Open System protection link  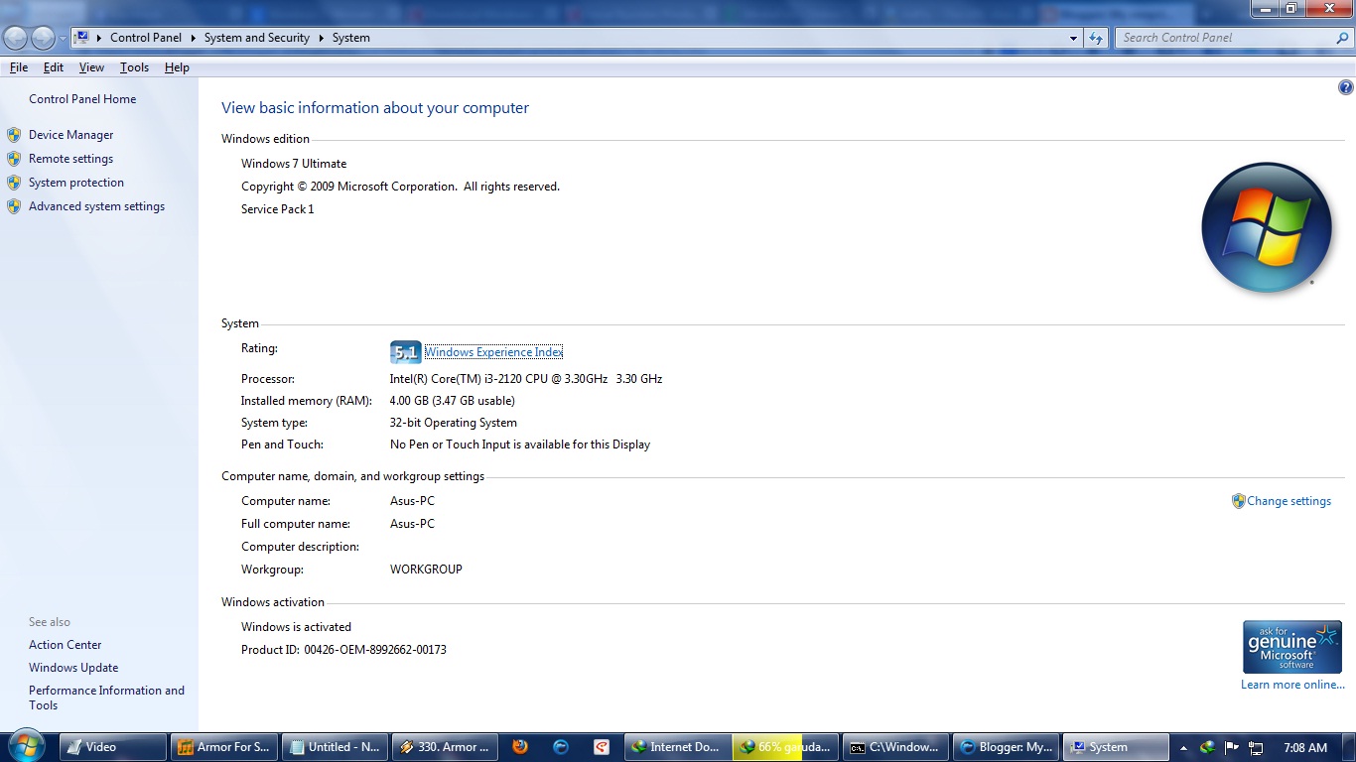[76, 183]
